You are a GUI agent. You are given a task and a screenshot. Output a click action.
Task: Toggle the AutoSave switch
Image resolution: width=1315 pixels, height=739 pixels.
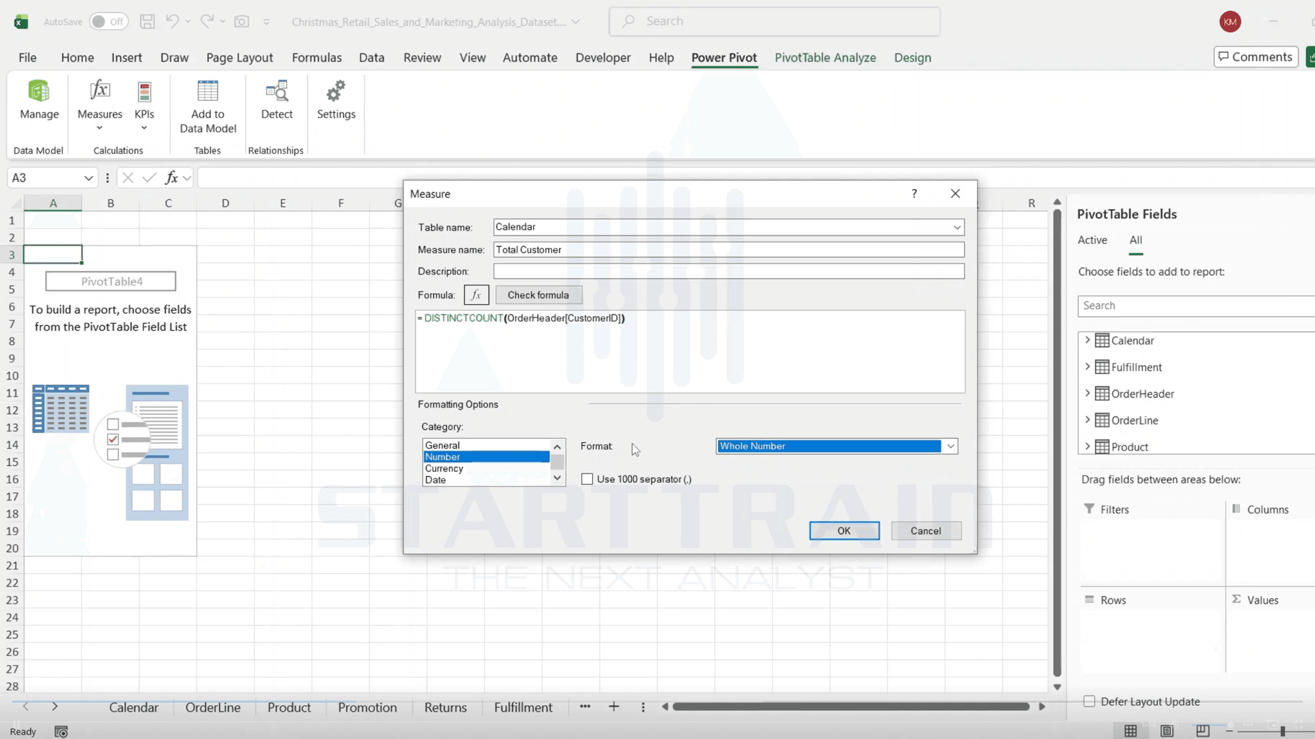click(x=108, y=21)
